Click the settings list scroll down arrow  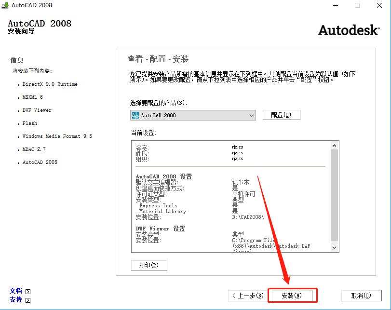[335, 248]
